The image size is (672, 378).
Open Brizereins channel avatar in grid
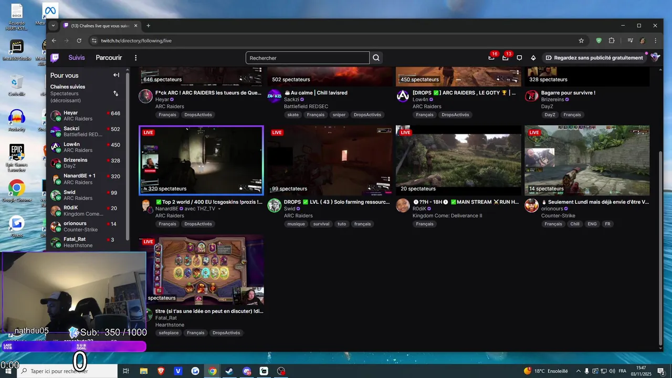click(x=531, y=96)
